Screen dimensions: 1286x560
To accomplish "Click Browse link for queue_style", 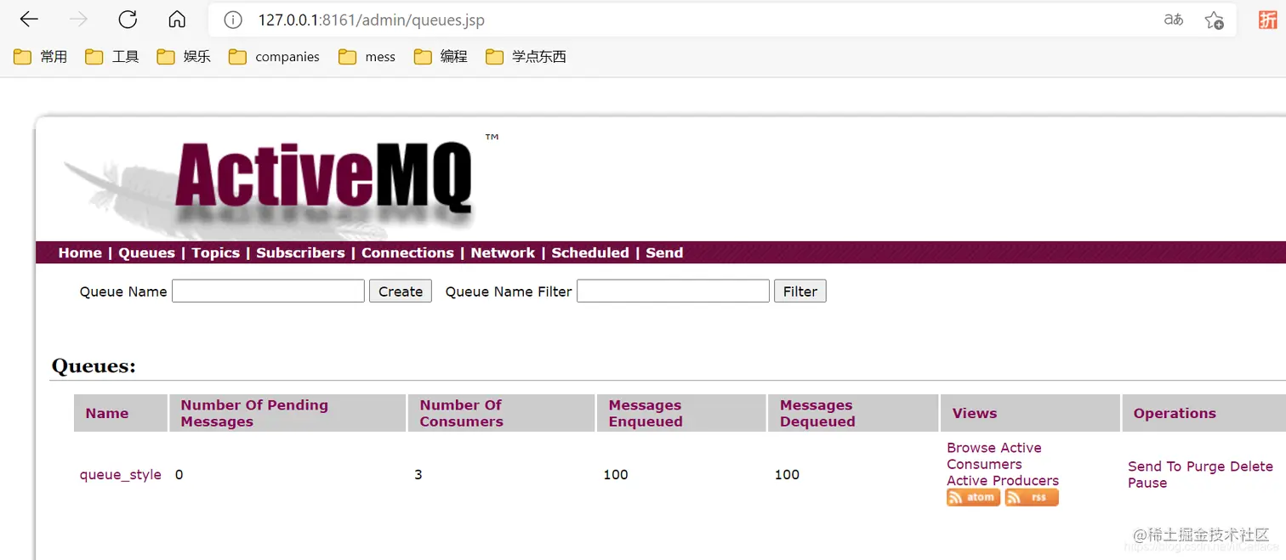I will tap(970, 448).
